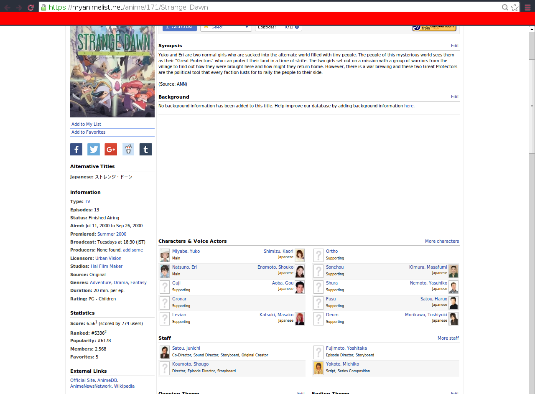This screenshot has height=394, width=535.
Task: Open Shimizu, Kaori voice actor thumbnail
Action: click(299, 255)
